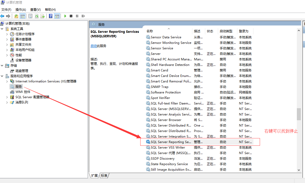Viewport: 305px width, 183px height.
Task: Start the service using the green play icon
Action: point(65,16)
